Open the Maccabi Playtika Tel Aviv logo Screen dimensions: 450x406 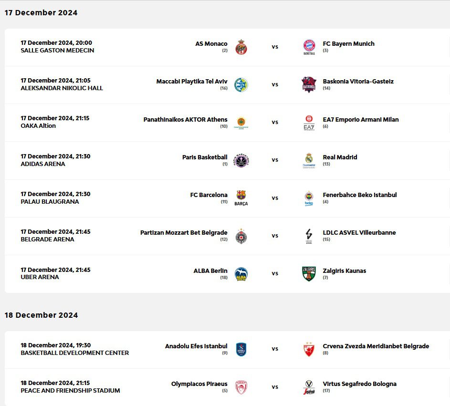point(241,85)
